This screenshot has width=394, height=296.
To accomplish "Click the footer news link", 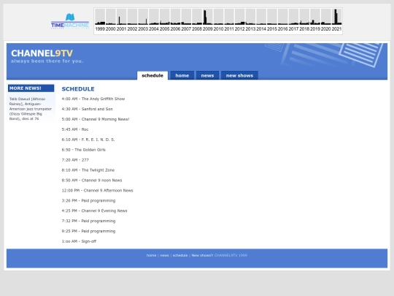I will point(165,255).
